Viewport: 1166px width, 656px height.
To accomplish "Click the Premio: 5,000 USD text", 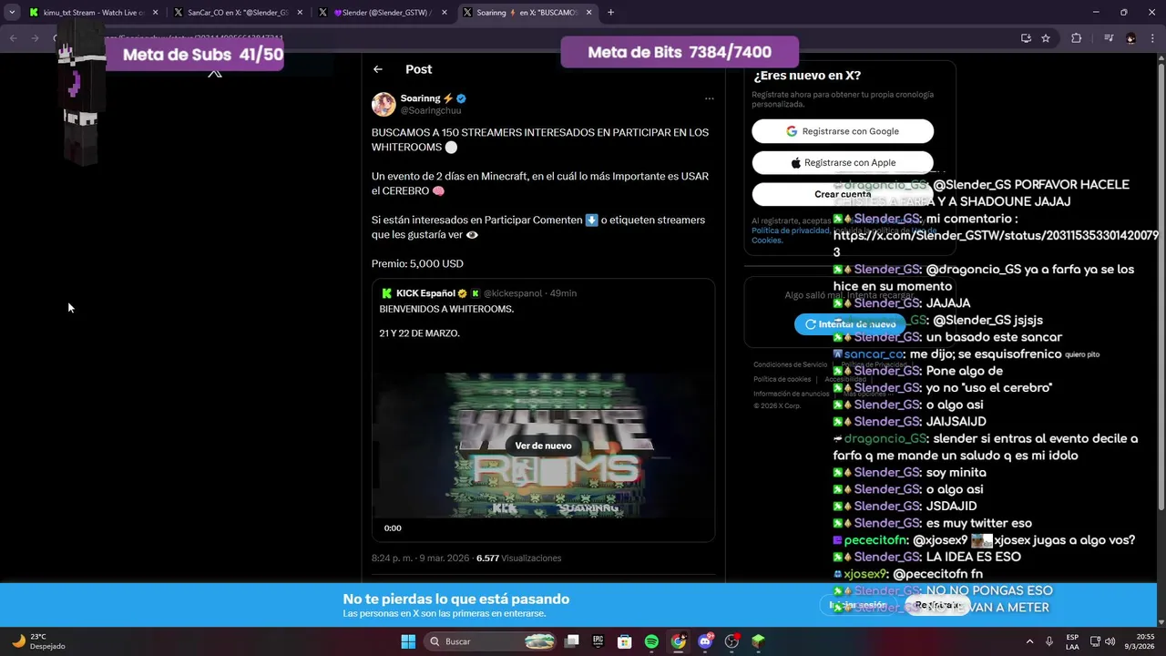I will [x=417, y=263].
